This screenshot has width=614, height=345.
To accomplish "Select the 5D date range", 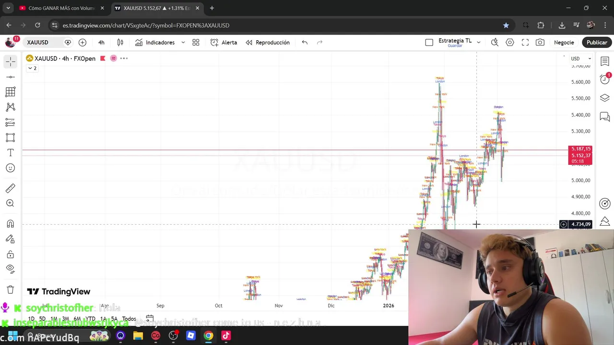I will [x=42, y=319].
